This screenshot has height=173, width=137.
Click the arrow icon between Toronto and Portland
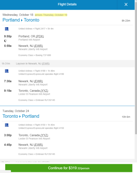click(20, 116)
